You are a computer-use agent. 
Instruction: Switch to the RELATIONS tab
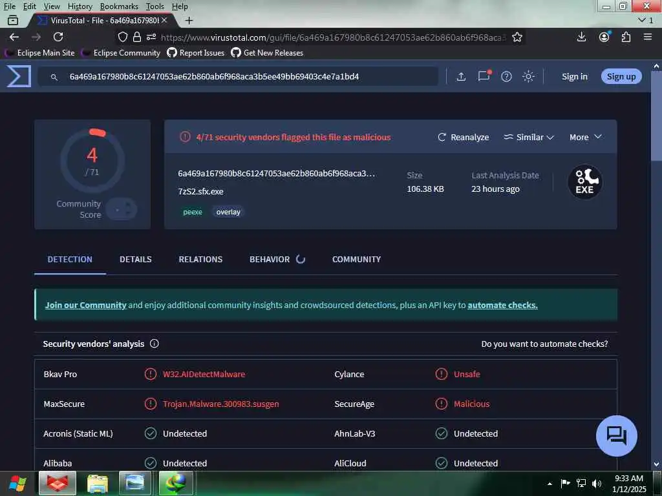coord(200,259)
